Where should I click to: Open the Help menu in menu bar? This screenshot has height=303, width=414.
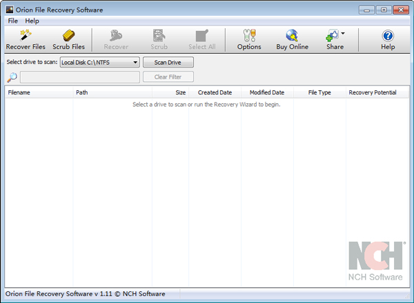pyautogui.click(x=32, y=21)
